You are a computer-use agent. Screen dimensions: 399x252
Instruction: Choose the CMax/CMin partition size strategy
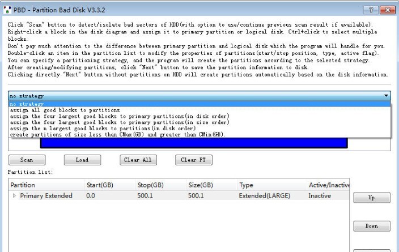point(199,135)
